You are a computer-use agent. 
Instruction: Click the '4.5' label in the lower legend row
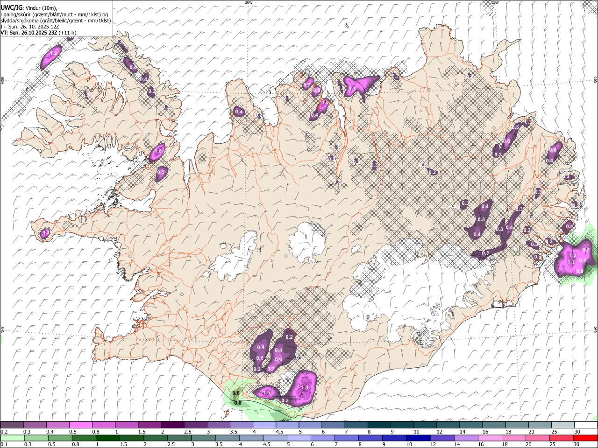tap(267, 444)
